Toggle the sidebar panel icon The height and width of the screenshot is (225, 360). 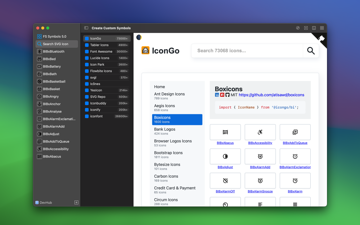[x=86, y=28]
